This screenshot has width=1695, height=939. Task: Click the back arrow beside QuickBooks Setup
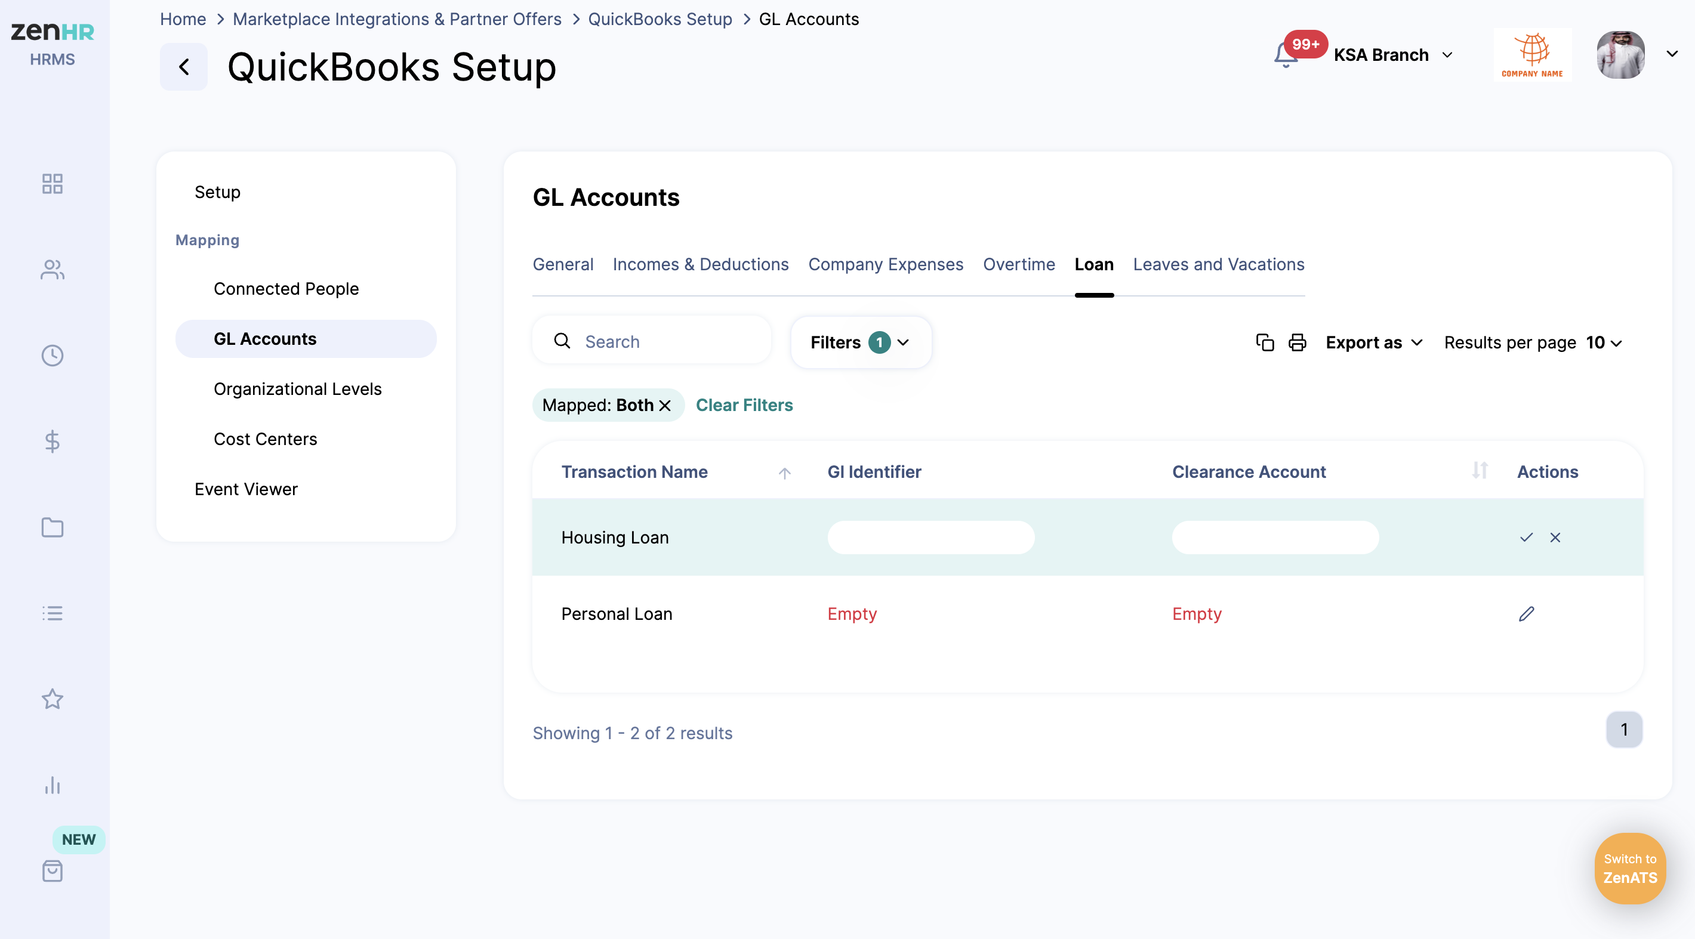[184, 67]
